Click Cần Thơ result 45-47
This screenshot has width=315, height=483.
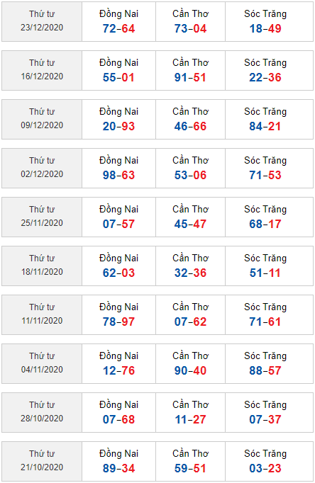190,224
